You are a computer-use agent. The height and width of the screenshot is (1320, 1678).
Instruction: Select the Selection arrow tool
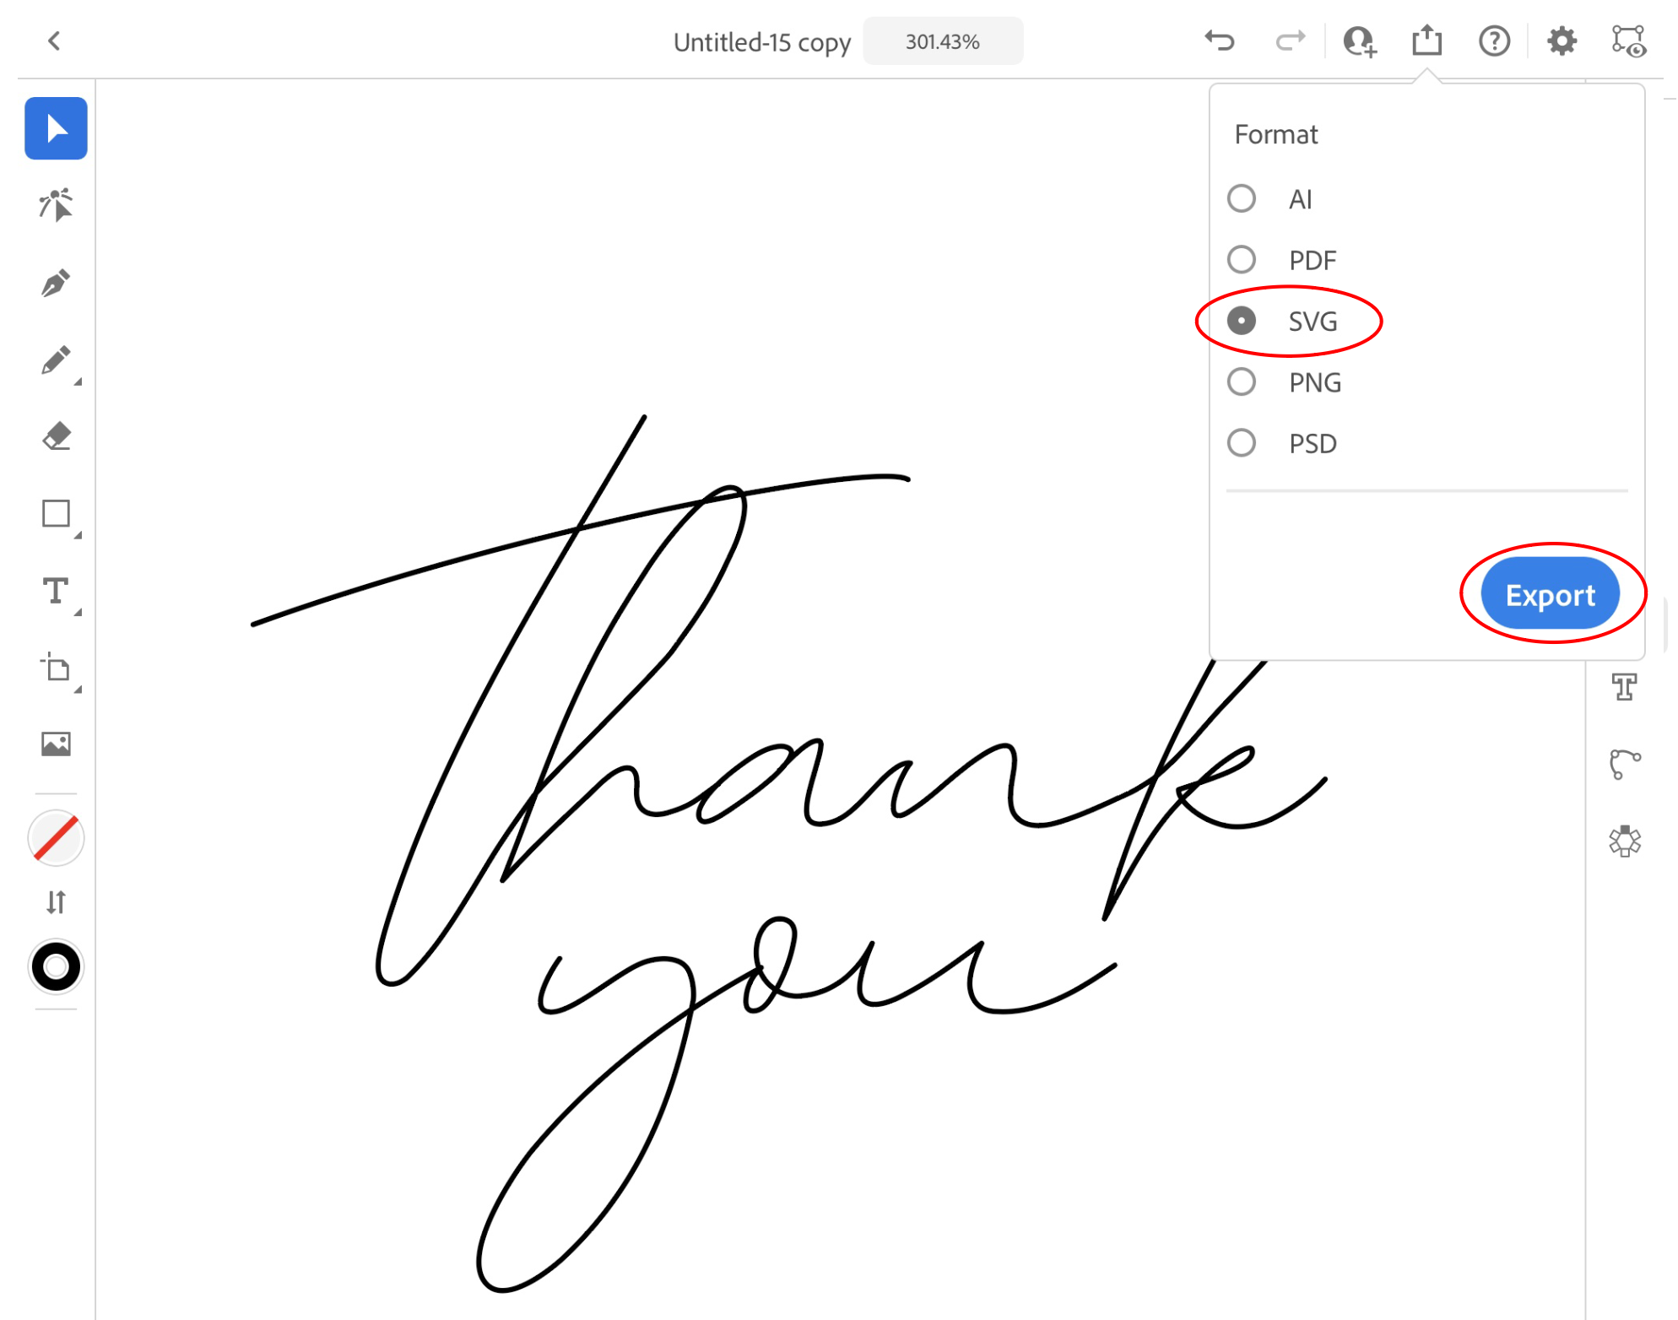[56, 128]
